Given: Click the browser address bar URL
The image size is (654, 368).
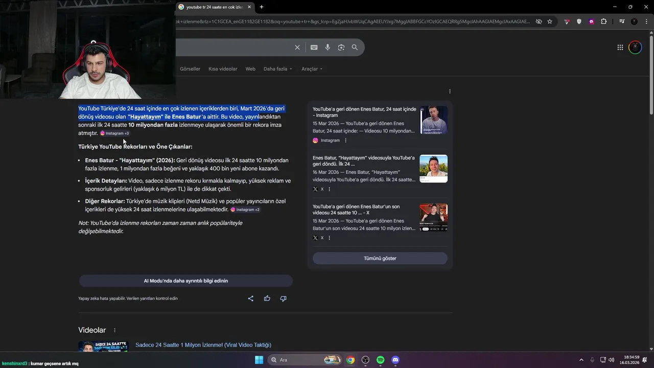Looking at the screenshot, I should point(353,21).
